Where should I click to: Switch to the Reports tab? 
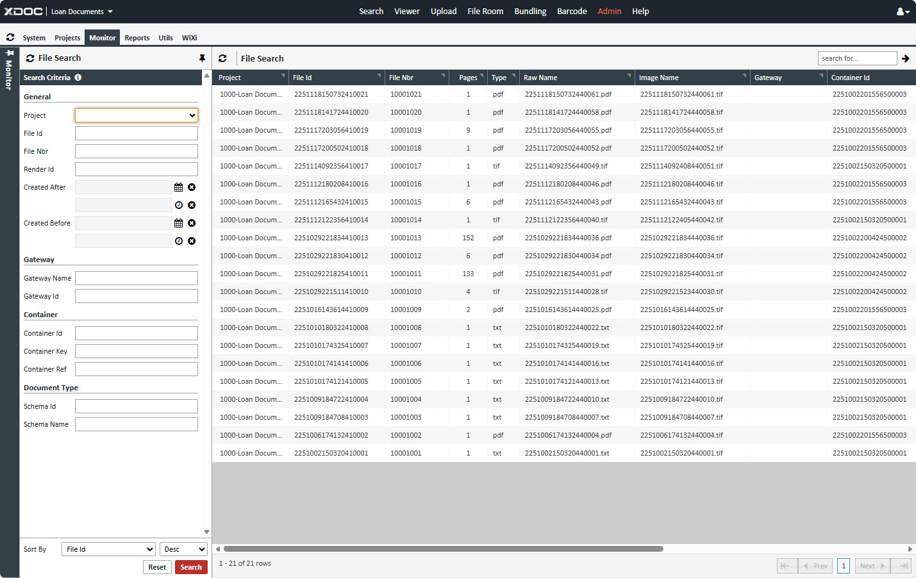(137, 38)
